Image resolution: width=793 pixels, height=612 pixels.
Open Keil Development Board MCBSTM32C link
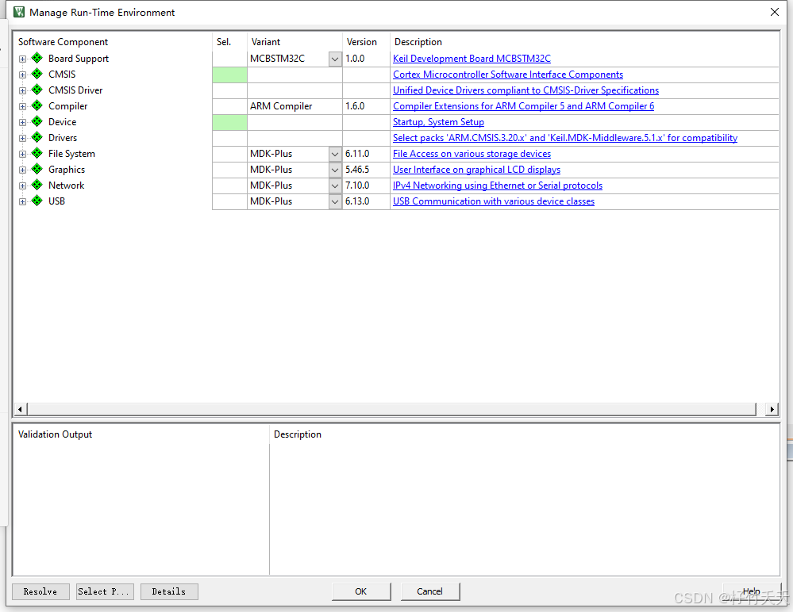point(472,59)
